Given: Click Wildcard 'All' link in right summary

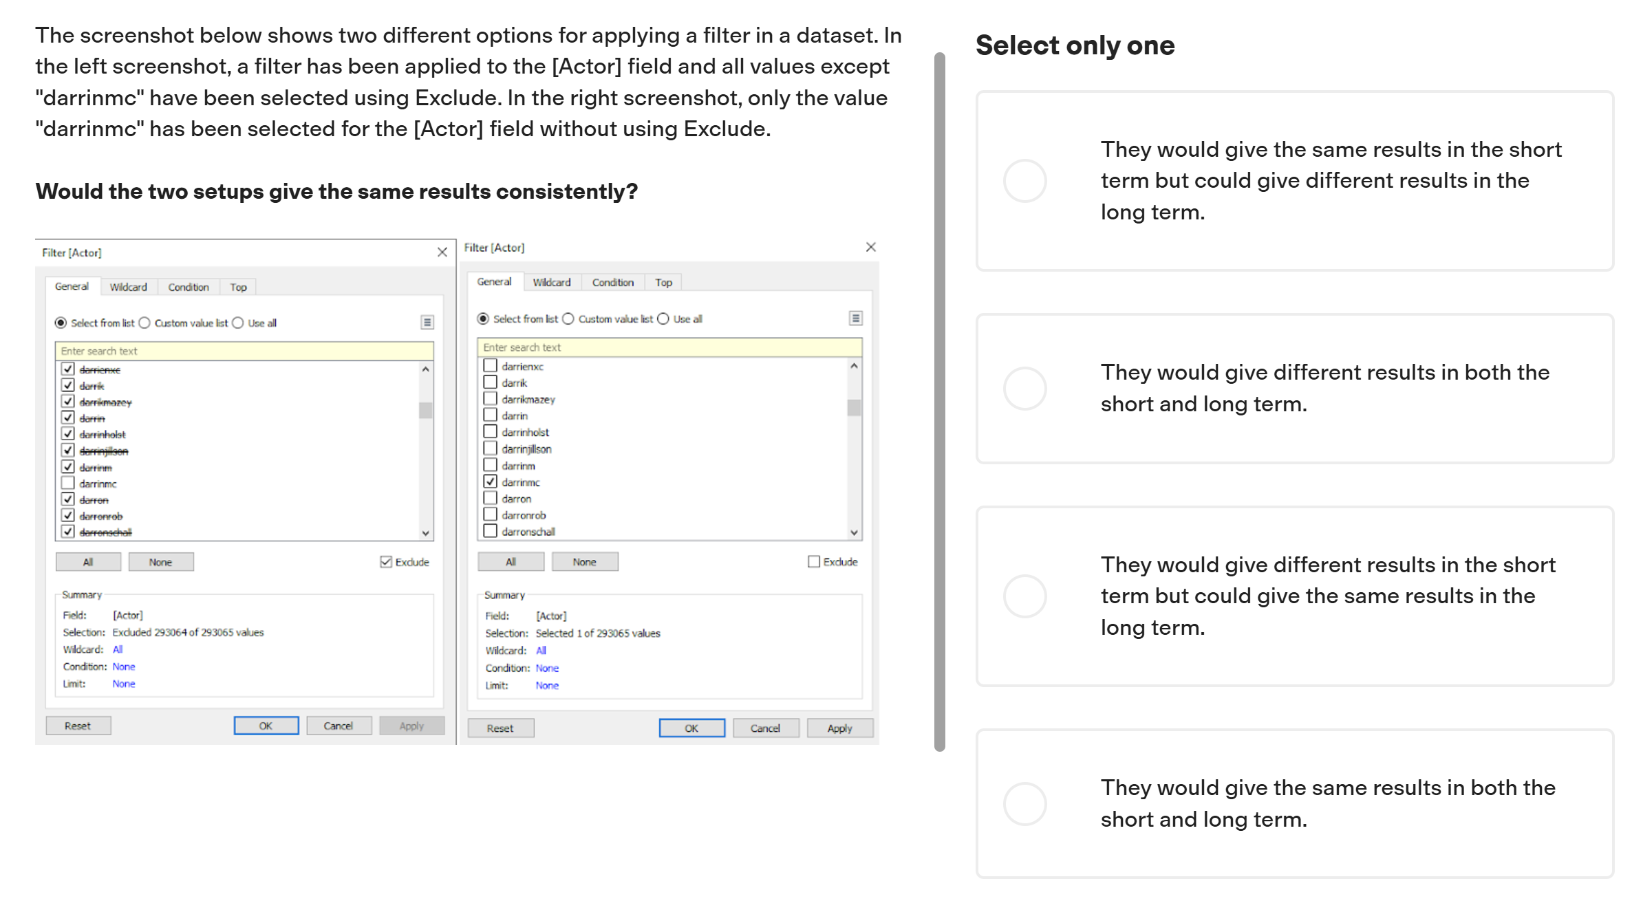Looking at the screenshot, I should [541, 651].
